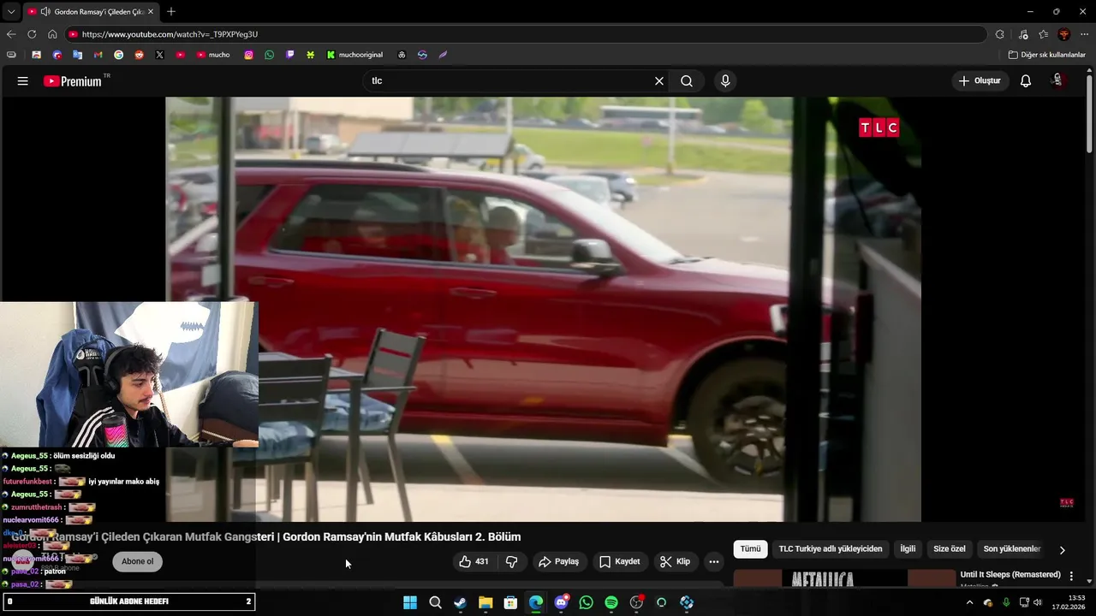1096x616 pixels.
Task: Open WhatsApp bookmark
Action: (269, 55)
